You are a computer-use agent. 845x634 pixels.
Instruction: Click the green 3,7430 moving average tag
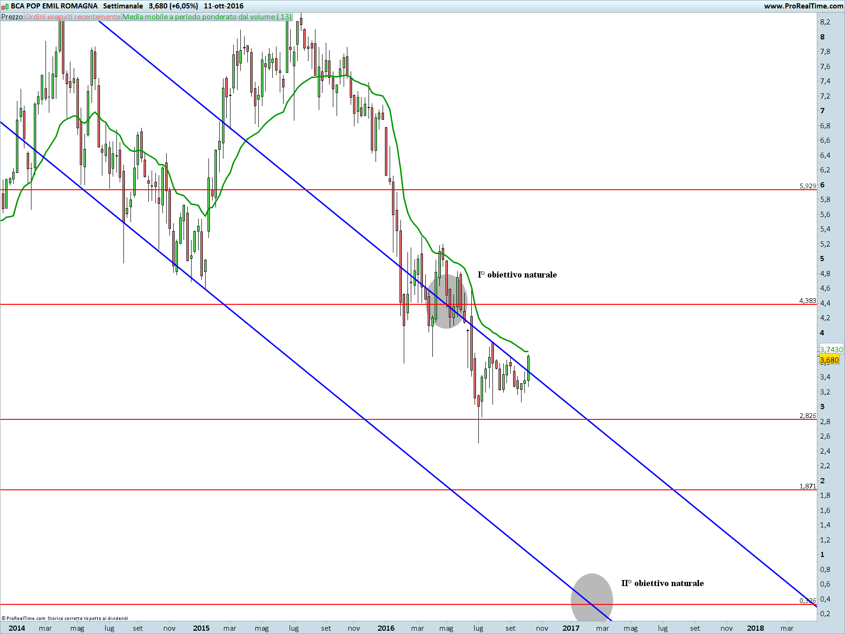click(831, 349)
